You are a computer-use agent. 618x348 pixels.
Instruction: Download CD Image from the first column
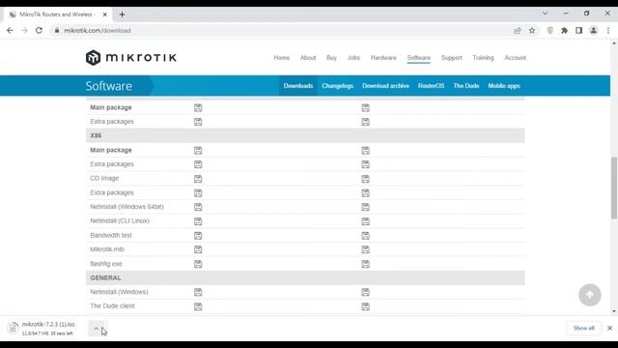point(198,179)
